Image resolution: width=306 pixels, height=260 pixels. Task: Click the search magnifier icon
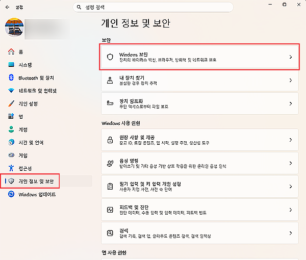pos(79,7)
